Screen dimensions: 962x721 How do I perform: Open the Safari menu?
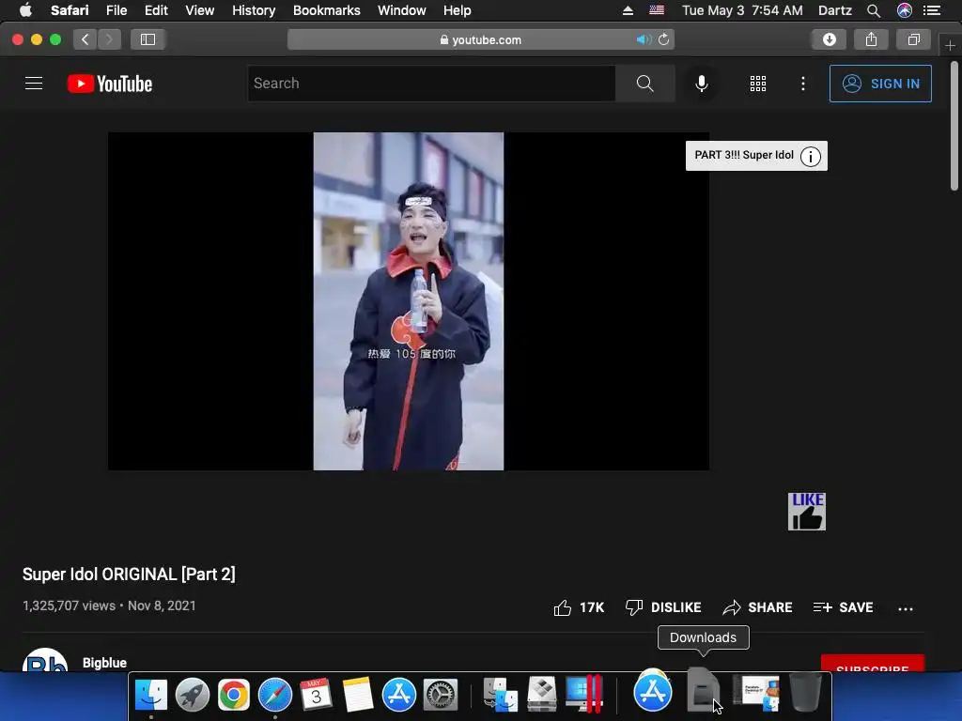click(x=70, y=10)
